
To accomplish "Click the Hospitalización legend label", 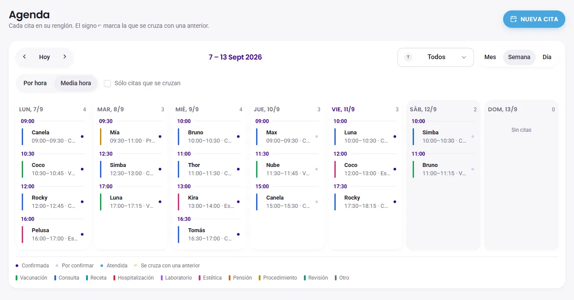I will 136,278.
